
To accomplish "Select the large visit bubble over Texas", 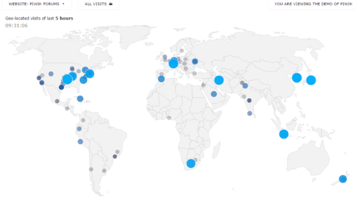I will pyautogui.click(x=68, y=79).
